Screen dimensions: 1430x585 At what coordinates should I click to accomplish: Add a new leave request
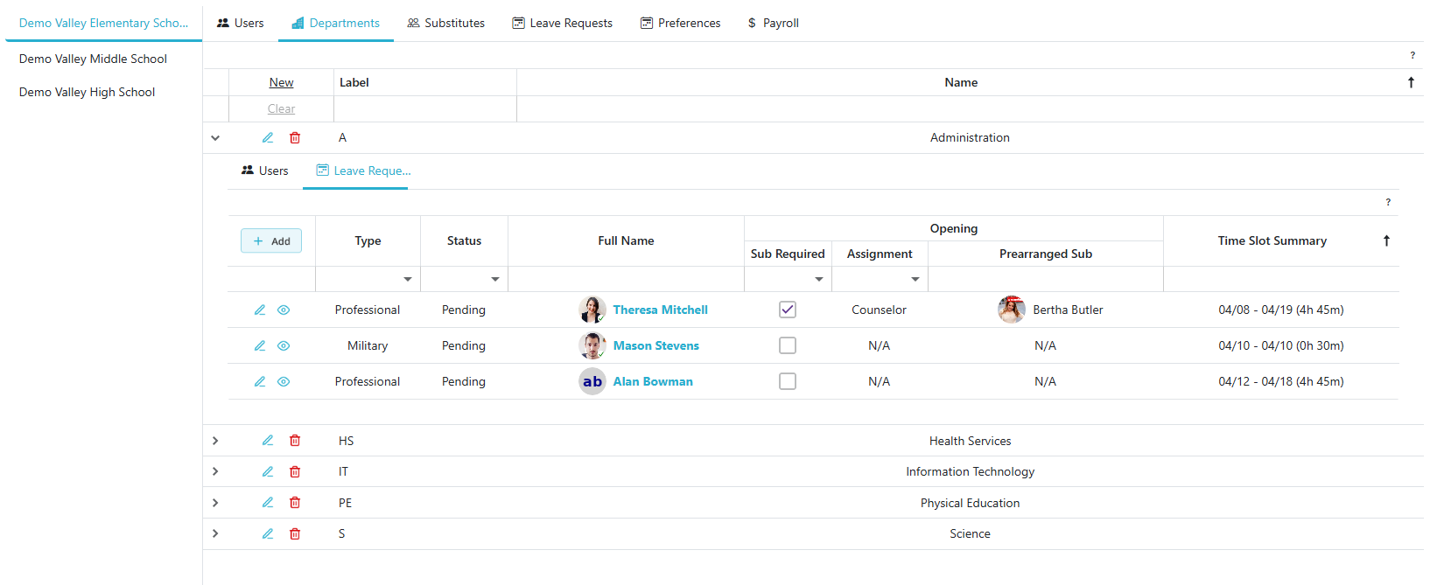coord(271,241)
